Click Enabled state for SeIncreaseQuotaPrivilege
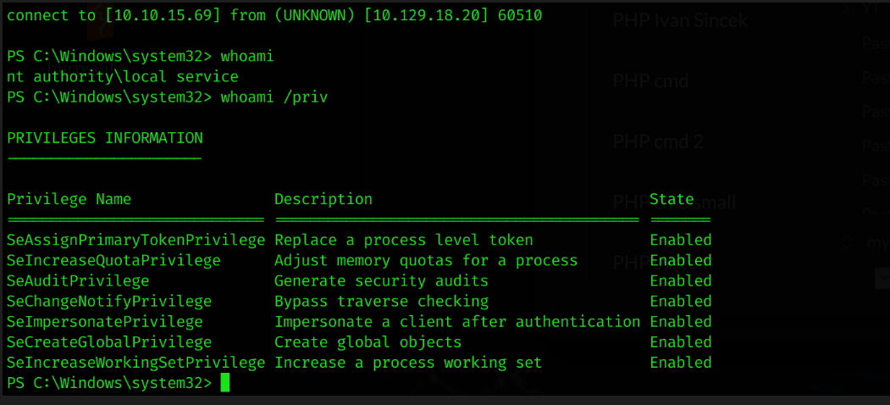The height and width of the screenshot is (405, 890). [681, 261]
